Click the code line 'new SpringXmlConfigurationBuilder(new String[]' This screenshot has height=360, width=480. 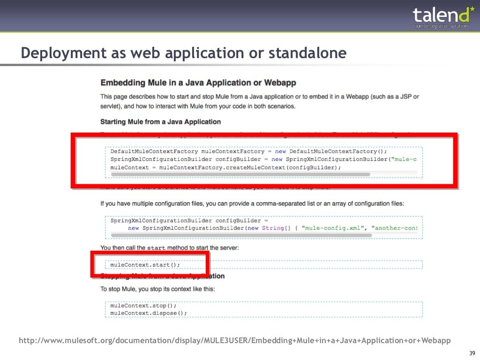272,228
